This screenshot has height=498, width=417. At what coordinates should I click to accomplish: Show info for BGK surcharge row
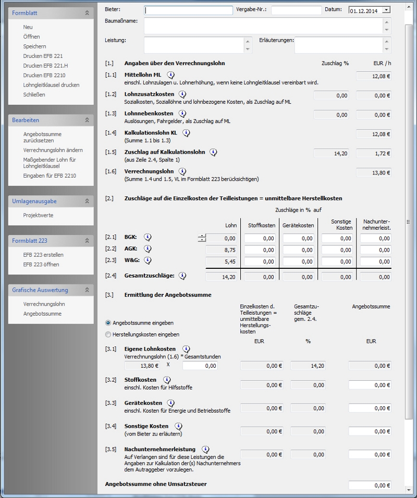pos(148,238)
